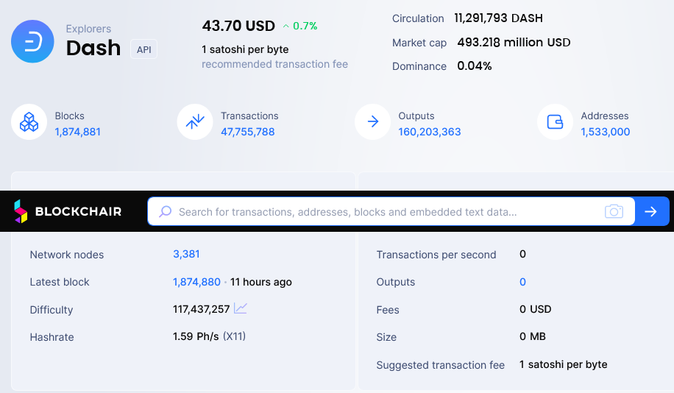674x393 pixels.
Task: Click the '11 hours ago' timestamp
Action: [x=261, y=282]
